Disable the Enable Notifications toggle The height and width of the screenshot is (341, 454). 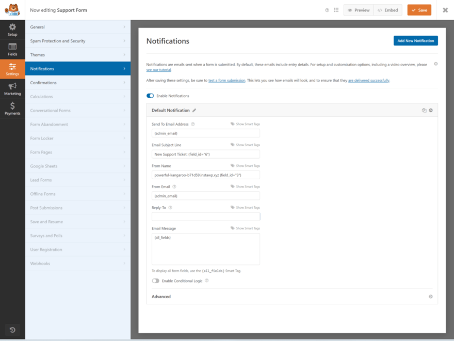(150, 96)
